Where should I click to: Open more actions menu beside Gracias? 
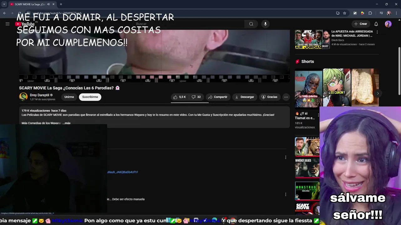click(x=286, y=97)
